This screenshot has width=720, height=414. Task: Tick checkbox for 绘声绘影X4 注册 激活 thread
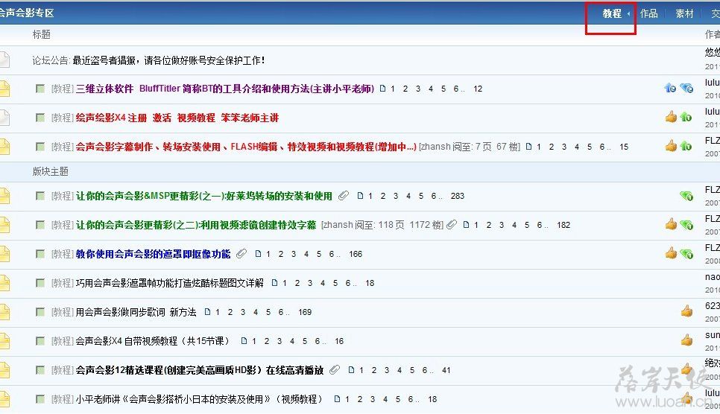point(40,118)
